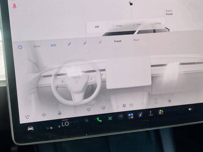Screen dimensions: 203x152
Task: Tap the LO temperature setting
Action: point(65,124)
